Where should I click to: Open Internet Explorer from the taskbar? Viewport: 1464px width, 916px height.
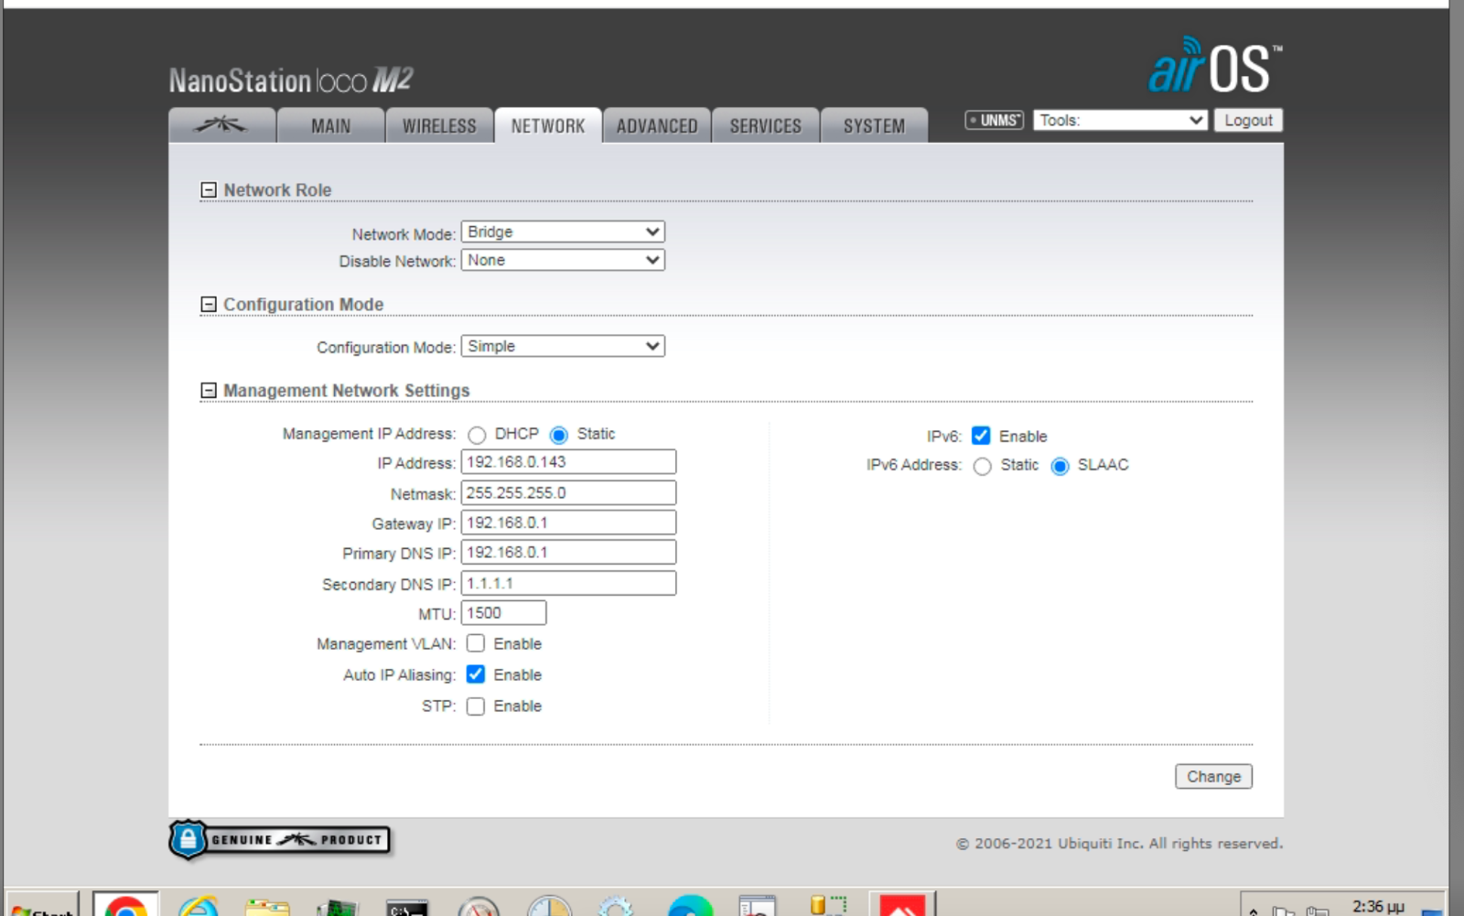(199, 906)
